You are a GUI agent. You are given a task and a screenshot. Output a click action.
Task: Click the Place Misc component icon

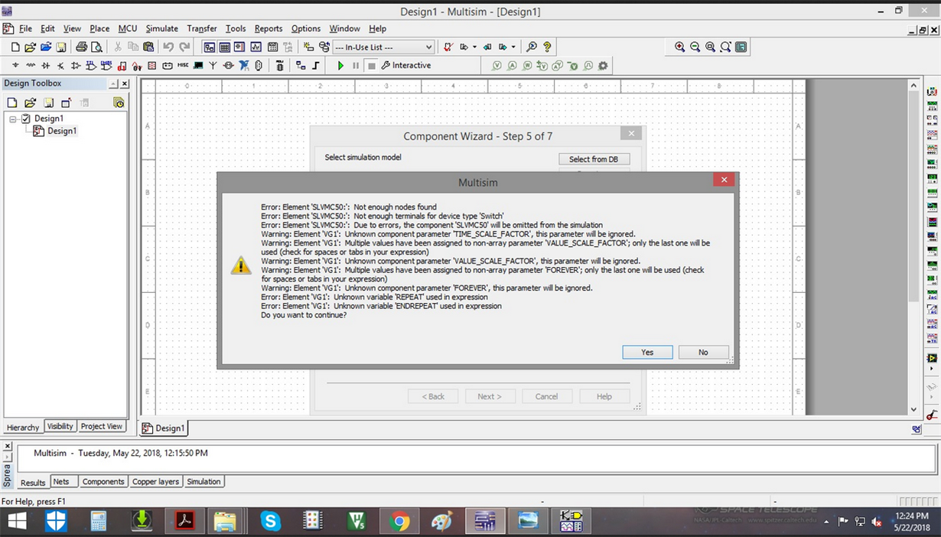point(183,66)
